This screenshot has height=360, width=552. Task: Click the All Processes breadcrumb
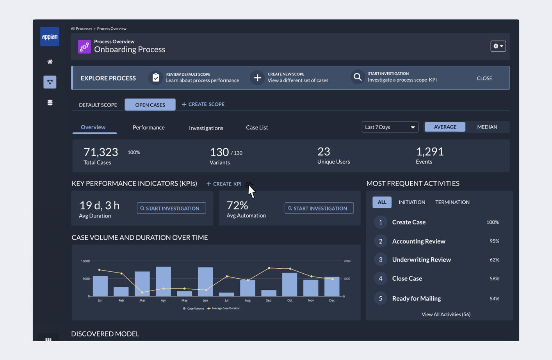pyautogui.click(x=82, y=29)
